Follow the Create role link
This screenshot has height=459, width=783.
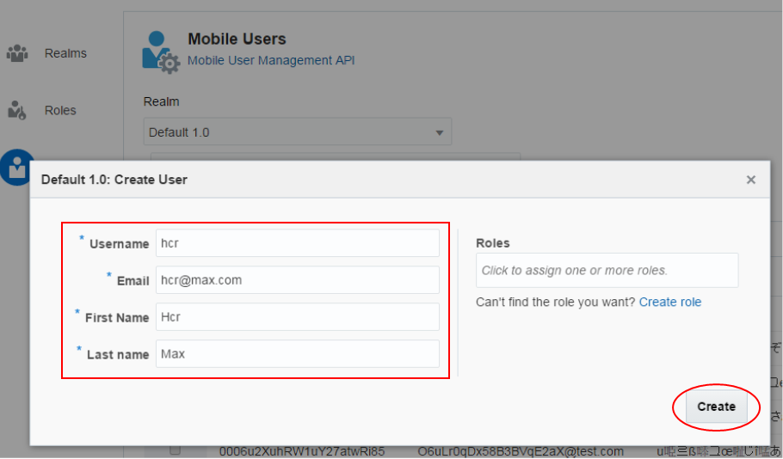click(x=670, y=302)
